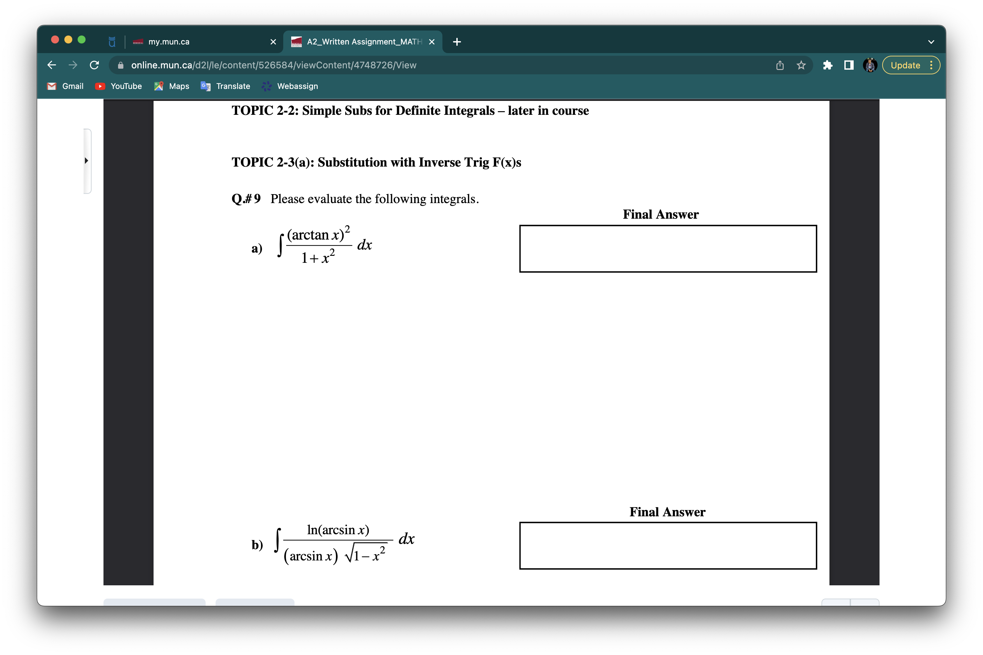
Task: Click the side panel square icon
Action: (x=849, y=65)
